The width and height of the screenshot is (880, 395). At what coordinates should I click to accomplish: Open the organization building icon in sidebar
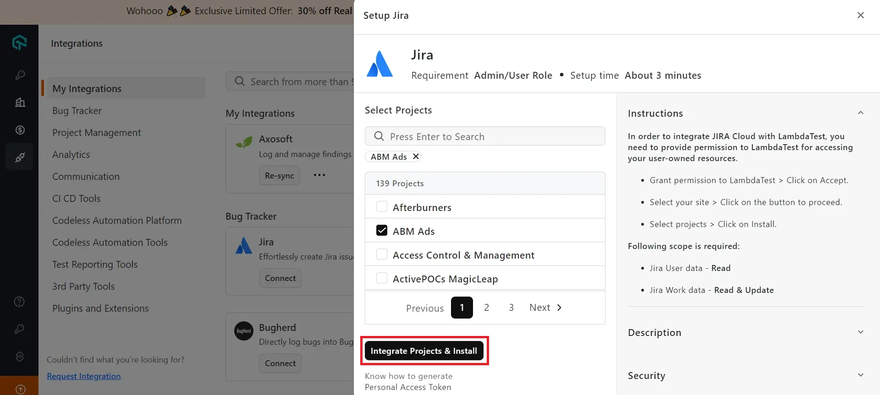20,103
